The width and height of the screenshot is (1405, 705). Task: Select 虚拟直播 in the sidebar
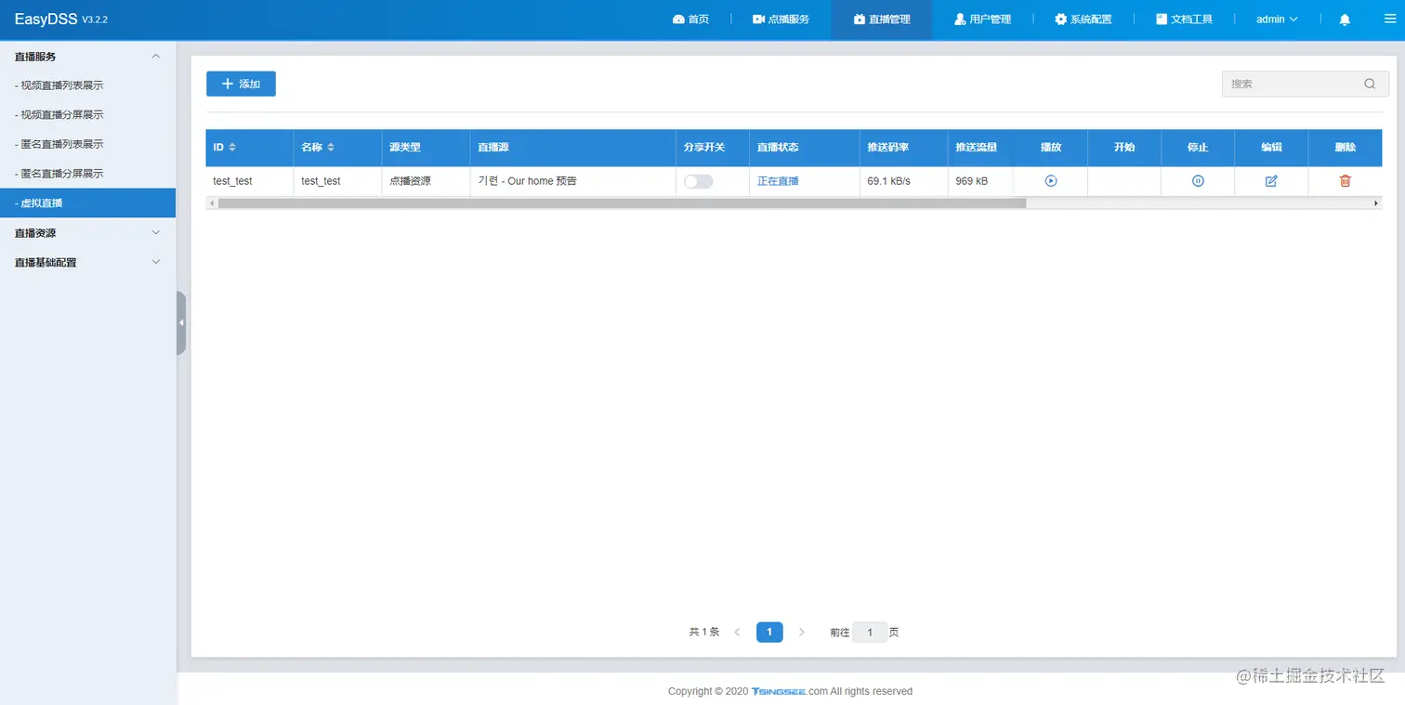(87, 202)
